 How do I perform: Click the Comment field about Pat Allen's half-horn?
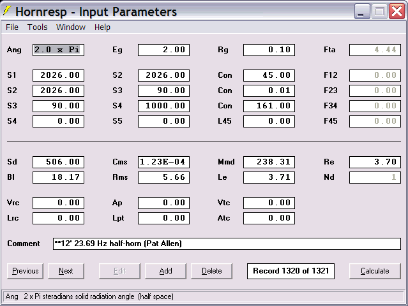click(227, 244)
